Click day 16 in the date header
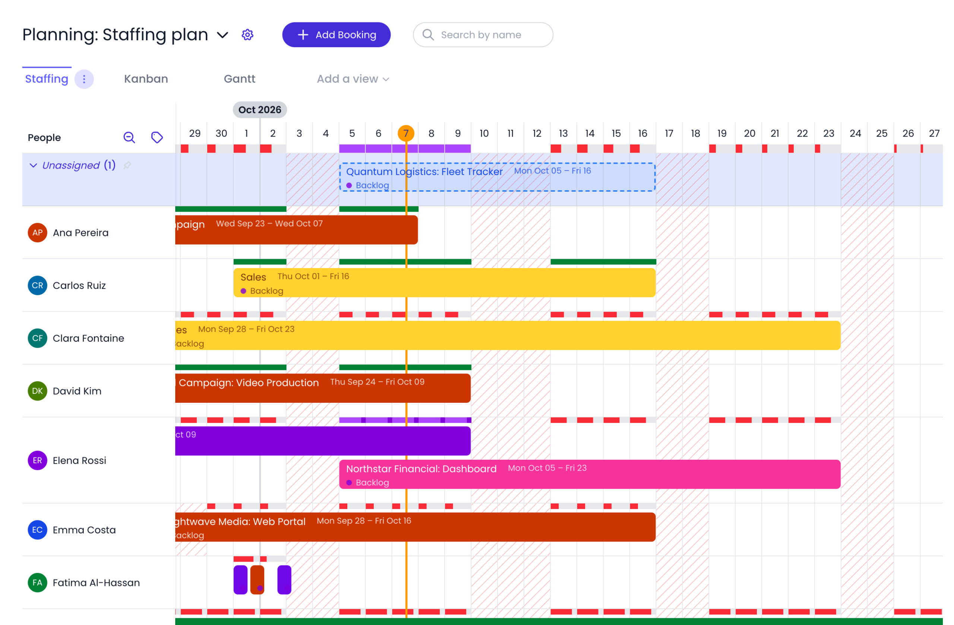 click(x=642, y=133)
